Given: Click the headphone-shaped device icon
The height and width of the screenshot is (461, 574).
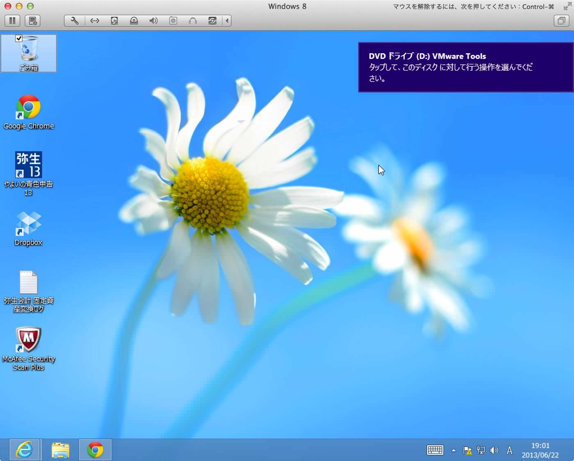Looking at the screenshot, I should point(193,21).
